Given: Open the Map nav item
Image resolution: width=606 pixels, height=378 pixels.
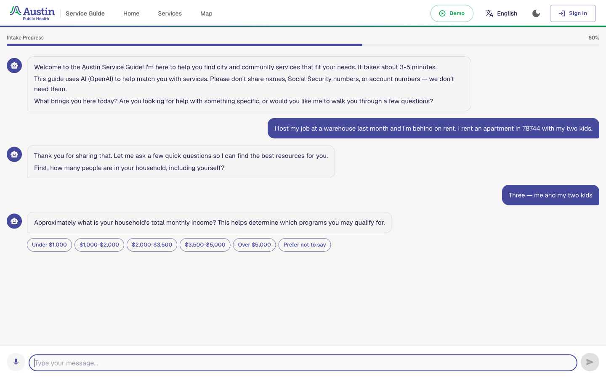Looking at the screenshot, I should coord(206,13).
